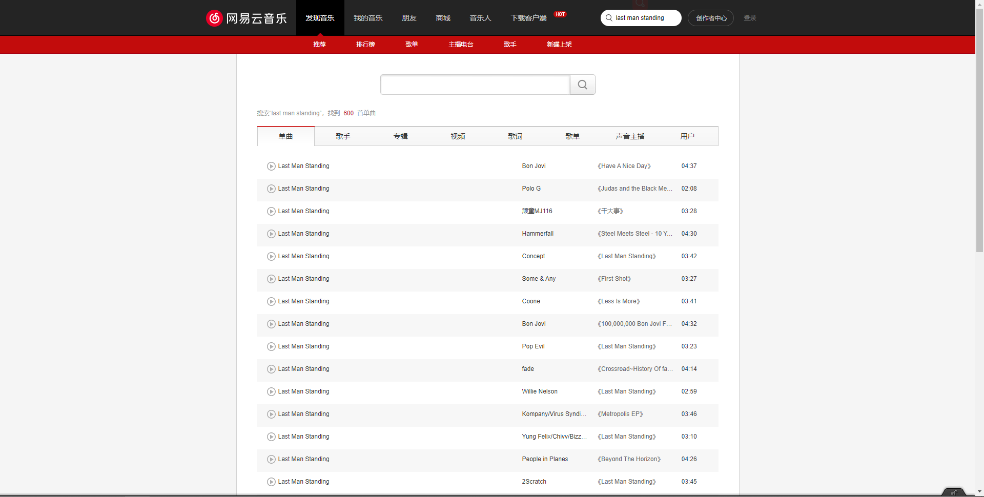Image resolution: width=984 pixels, height=497 pixels.
Task: Select 推荐 in the red sub-navigation
Action: click(319, 45)
